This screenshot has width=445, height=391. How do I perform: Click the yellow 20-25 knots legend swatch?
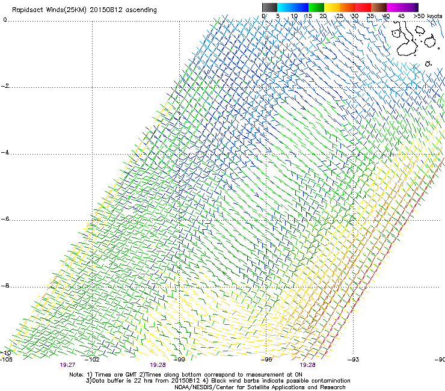click(332, 7)
